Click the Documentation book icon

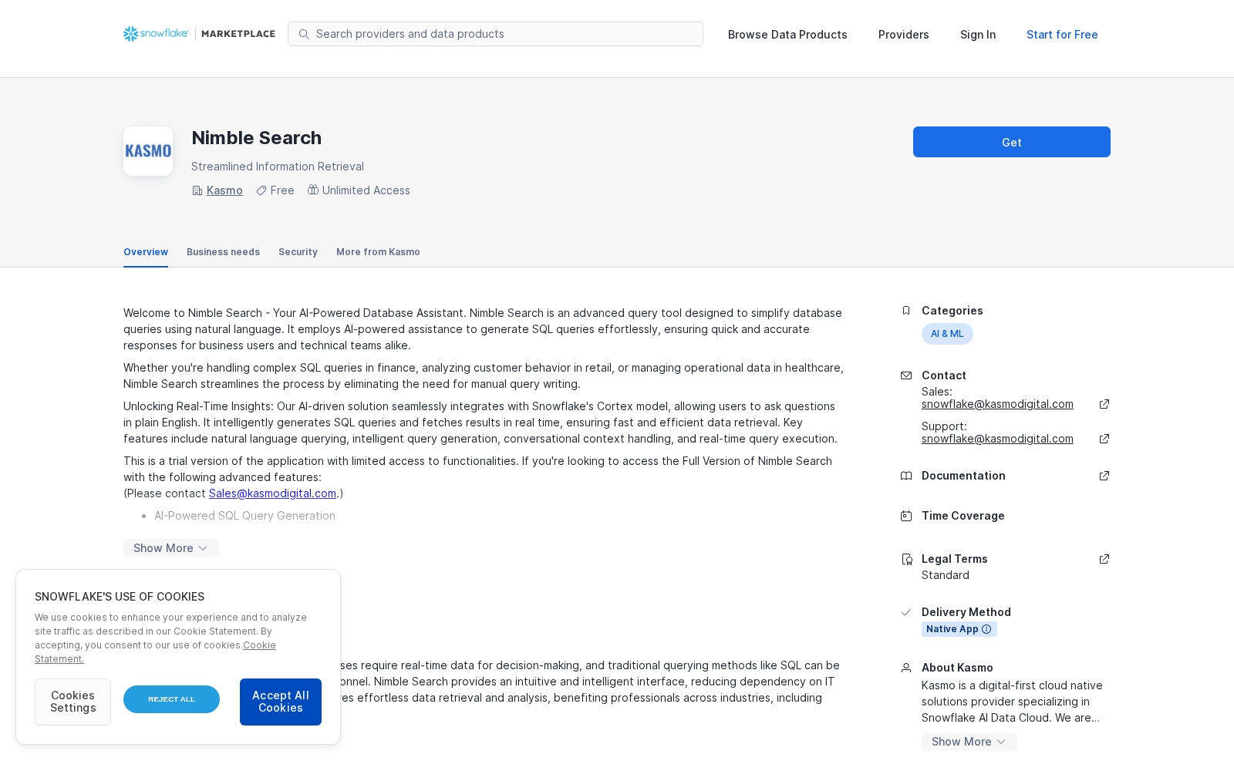click(x=906, y=476)
